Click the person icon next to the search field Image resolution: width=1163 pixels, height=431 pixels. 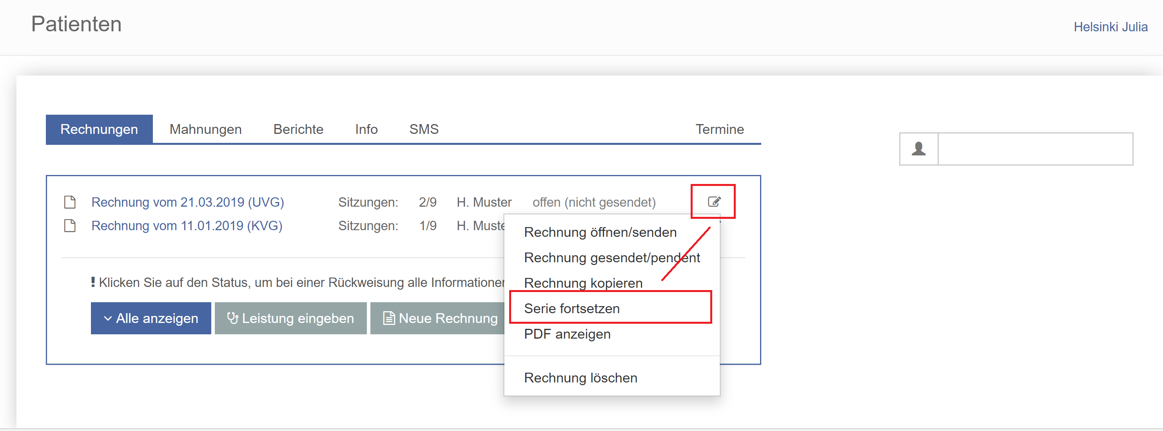click(918, 149)
